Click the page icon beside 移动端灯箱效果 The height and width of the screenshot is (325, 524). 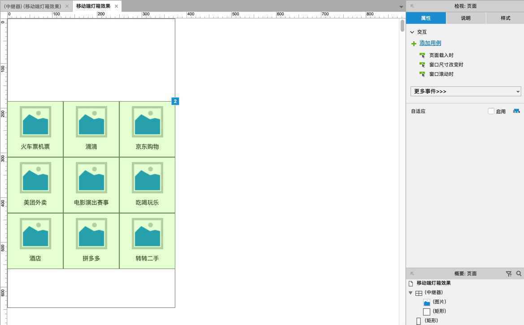411,283
